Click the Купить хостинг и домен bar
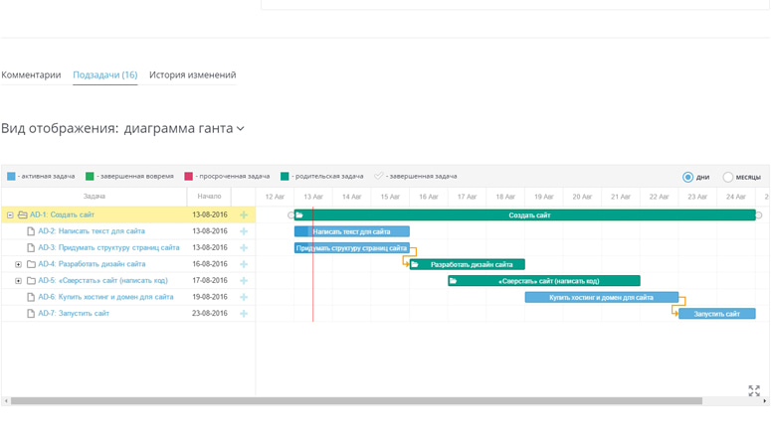This screenshot has height=427, width=771. click(x=601, y=298)
